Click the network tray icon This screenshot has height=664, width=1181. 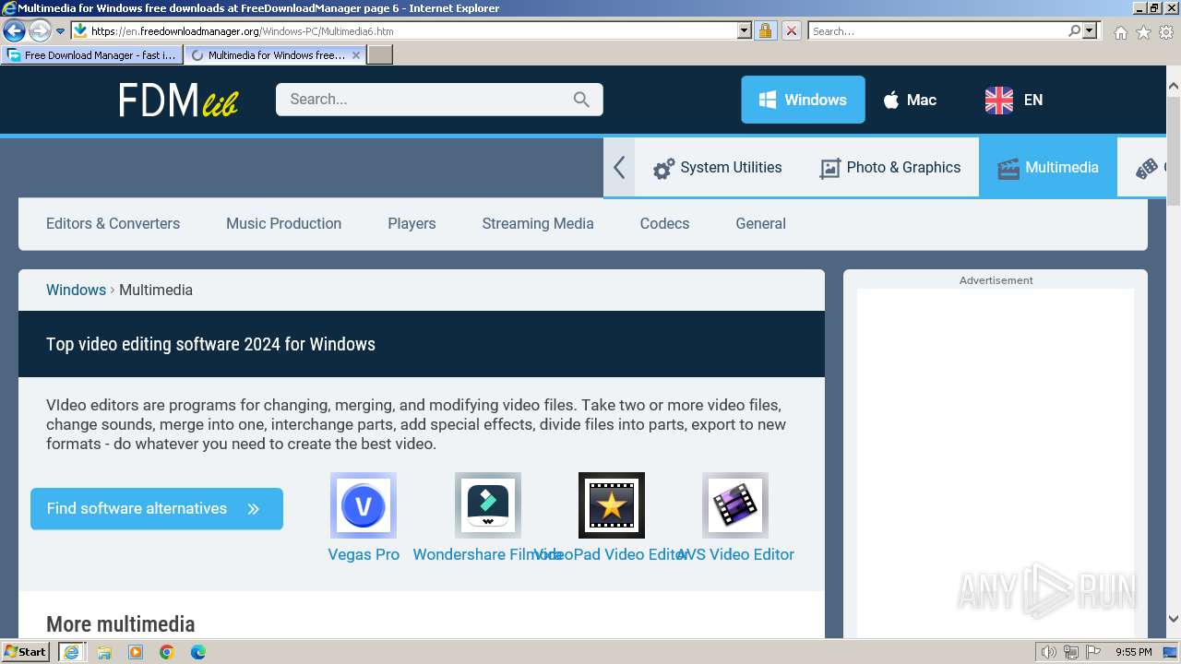(x=1071, y=652)
